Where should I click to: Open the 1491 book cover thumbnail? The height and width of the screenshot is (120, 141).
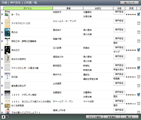pos(7,104)
